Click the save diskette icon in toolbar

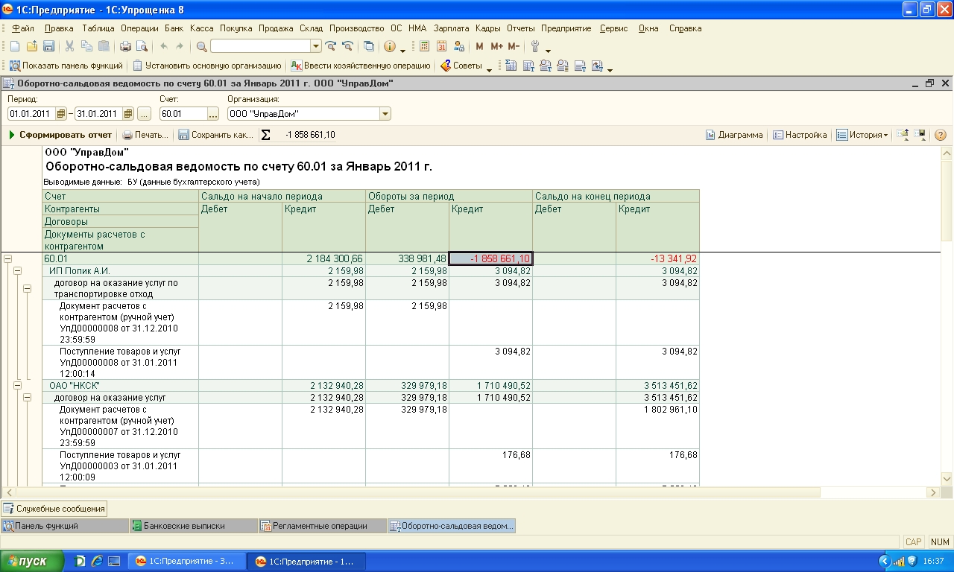pos(48,46)
